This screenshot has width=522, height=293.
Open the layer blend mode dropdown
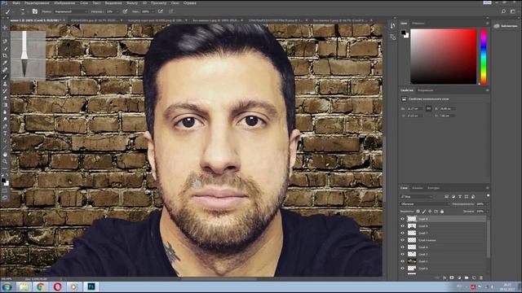424,204
